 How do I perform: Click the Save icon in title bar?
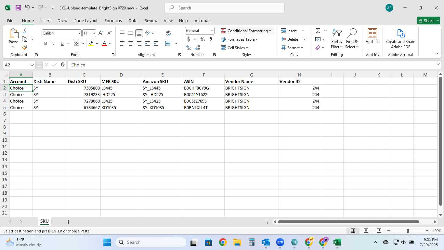(x=18, y=8)
